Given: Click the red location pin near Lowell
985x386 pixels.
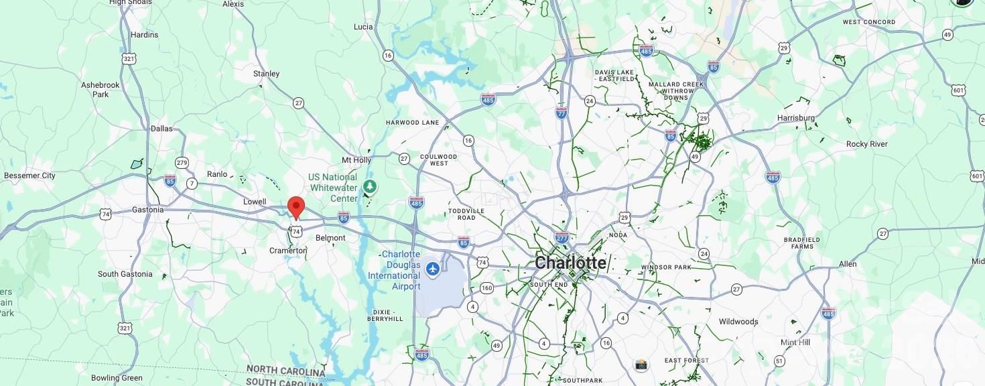Looking at the screenshot, I should tap(295, 208).
